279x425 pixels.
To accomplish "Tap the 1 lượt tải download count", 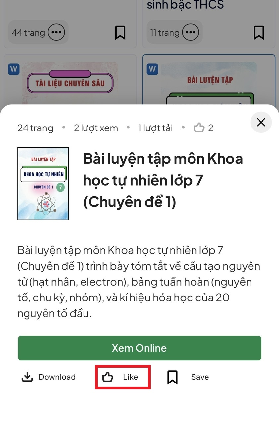I will tap(155, 128).
